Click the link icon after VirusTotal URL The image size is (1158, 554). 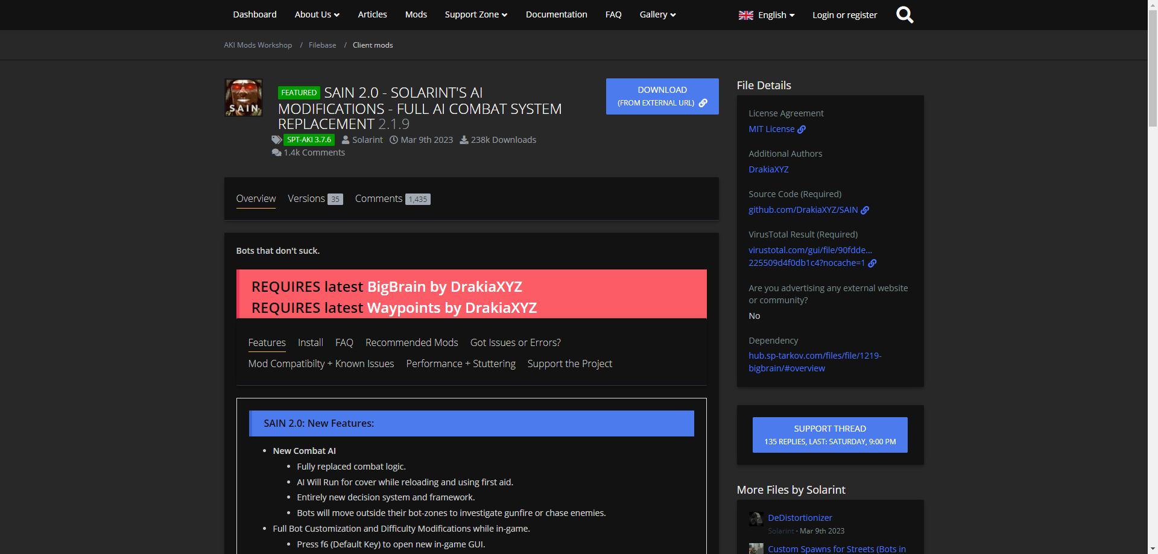(x=872, y=263)
